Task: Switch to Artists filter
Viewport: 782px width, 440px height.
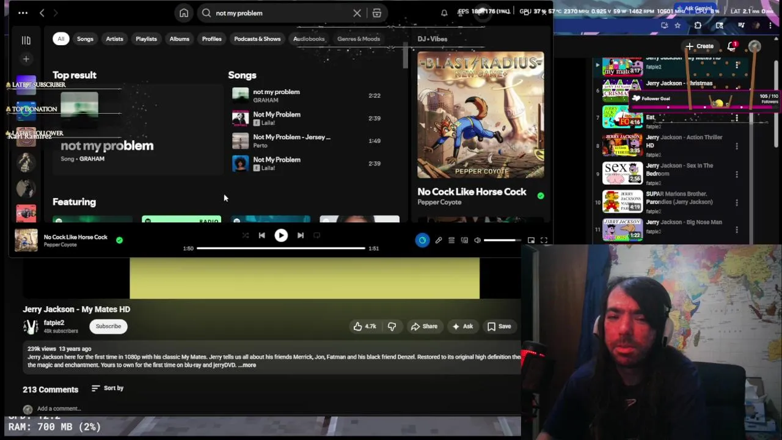Action: [x=114, y=39]
